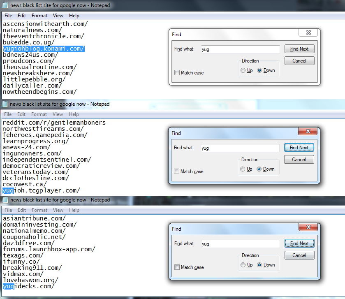The width and height of the screenshot is (345, 299).
Task: Click Notepad icon of window listing veteranstoday.com
Action: 5,104
